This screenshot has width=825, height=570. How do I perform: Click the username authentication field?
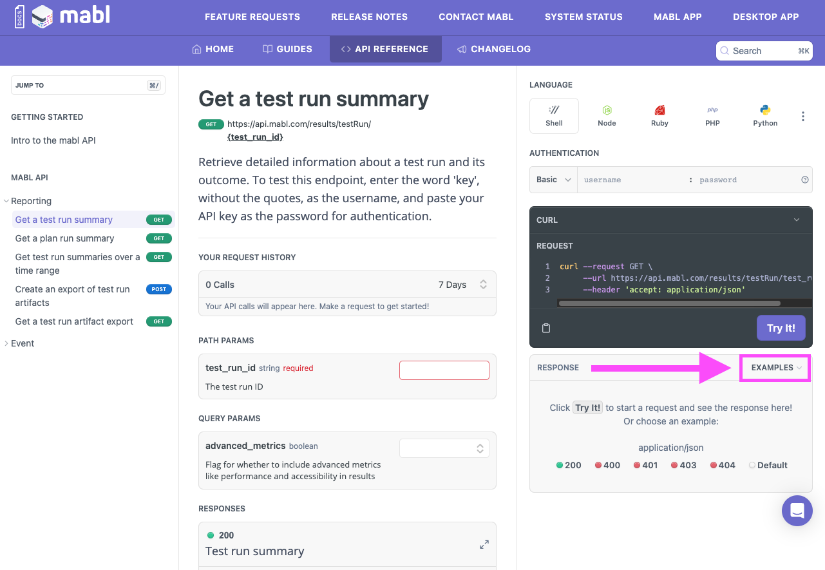(x=631, y=180)
